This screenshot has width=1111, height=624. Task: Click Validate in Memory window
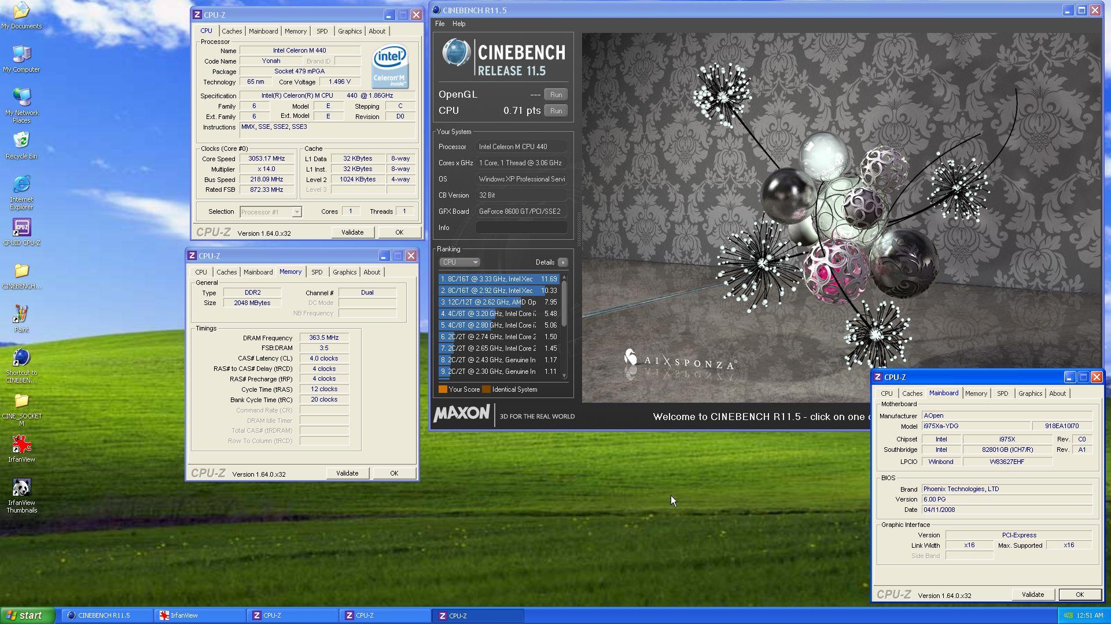pos(347,473)
